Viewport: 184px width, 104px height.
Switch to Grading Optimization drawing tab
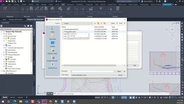coord(16,19)
